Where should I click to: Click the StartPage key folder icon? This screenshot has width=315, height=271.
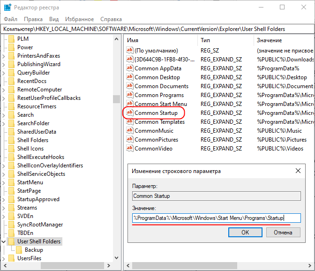[11, 191]
